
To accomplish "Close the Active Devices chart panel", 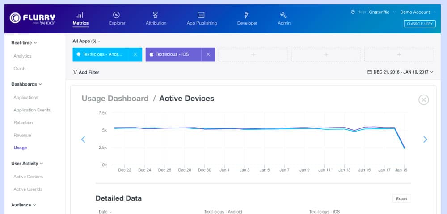I will [x=424, y=100].
